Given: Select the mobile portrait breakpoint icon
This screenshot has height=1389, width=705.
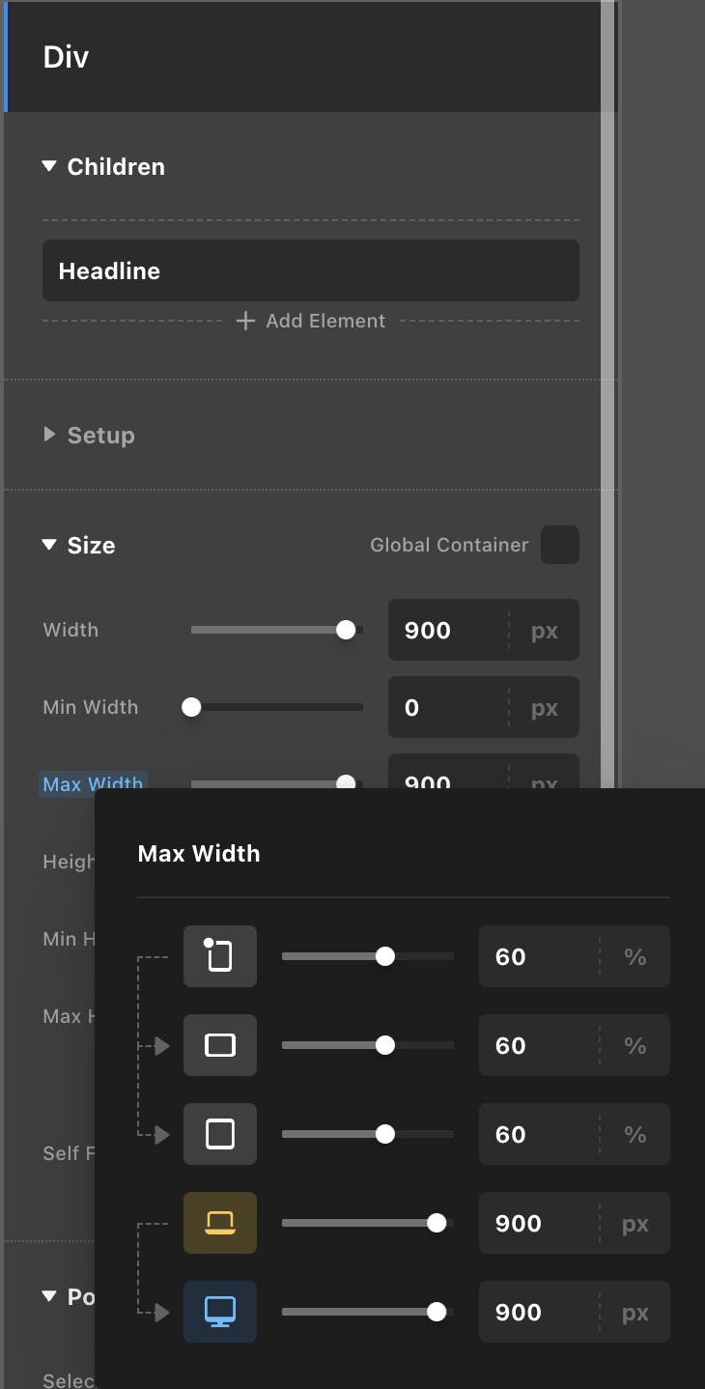Looking at the screenshot, I should [x=220, y=956].
